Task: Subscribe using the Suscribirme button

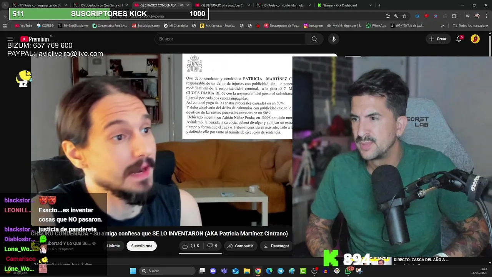Action: [x=142, y=246]
